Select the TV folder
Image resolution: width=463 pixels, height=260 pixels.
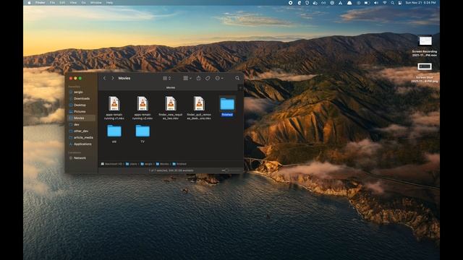tap(143, 134)
